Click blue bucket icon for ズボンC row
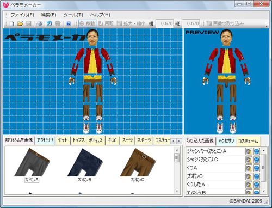Image resolution: width=272 pixels, height=208 pixels. click(x=256, y=176)
